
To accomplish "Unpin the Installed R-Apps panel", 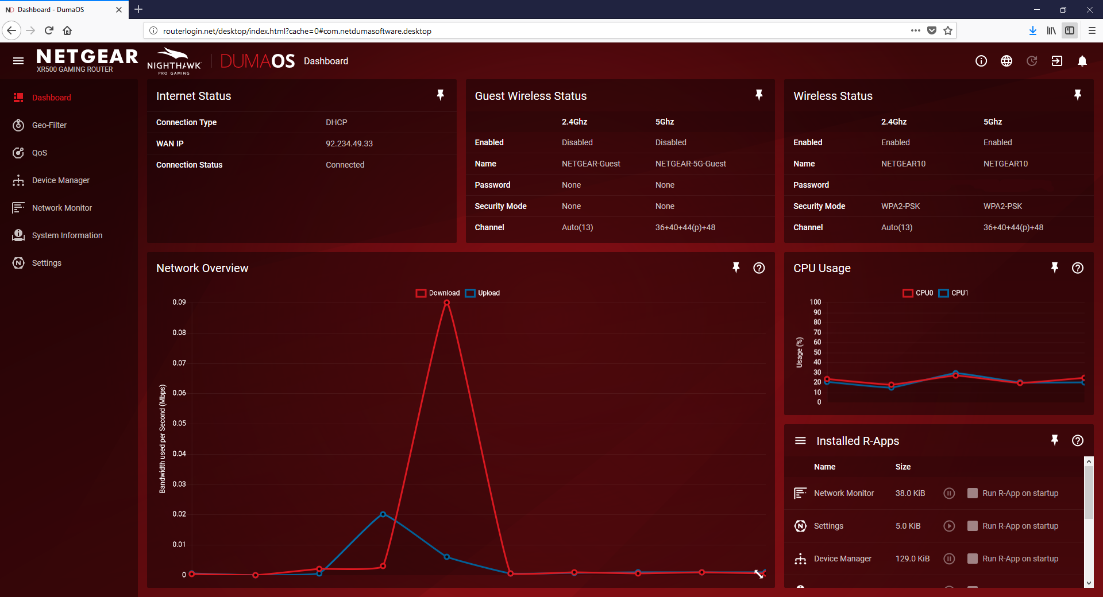I will coord(1055,440).
